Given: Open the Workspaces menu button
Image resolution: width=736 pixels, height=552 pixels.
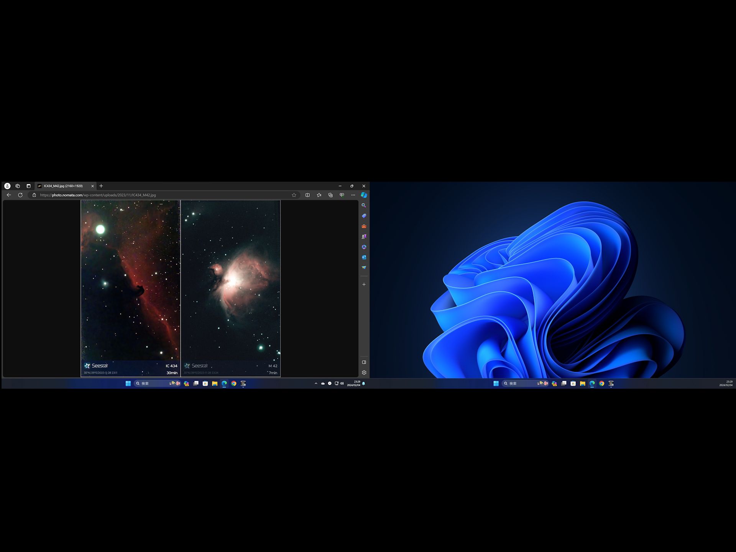Looking at the screenshot, I should click(18, 186).
